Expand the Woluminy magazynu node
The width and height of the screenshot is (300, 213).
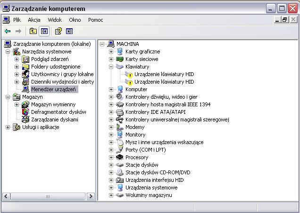click(x=111, y=195)
